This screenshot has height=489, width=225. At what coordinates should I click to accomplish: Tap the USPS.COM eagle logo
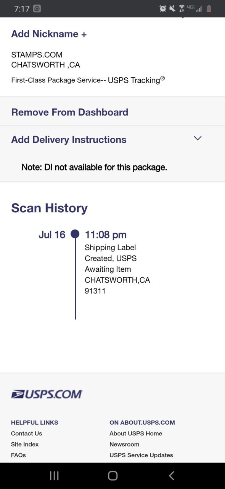47,394
